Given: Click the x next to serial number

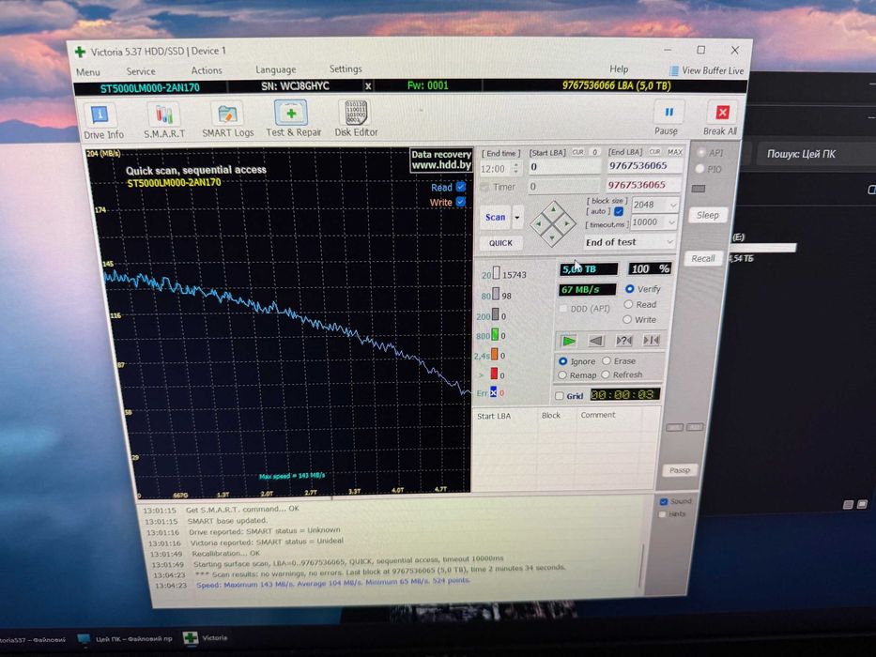Looking at the screenshot, I should (368, 86).
